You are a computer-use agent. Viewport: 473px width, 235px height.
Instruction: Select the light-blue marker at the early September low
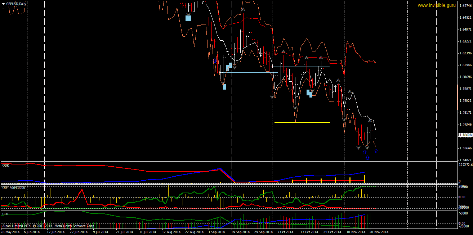point(224,86)
